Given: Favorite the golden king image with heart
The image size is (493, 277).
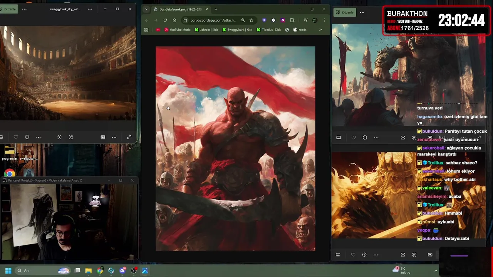Looking at the screenshot, I should pyautogui.click(x=353, y=255).
